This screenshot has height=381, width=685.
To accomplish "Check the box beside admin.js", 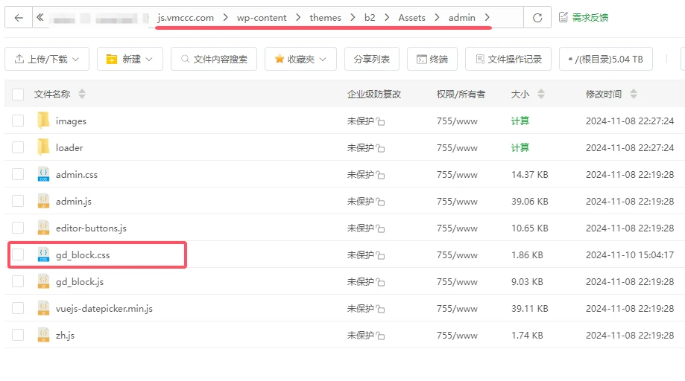I will pos(18,201).
